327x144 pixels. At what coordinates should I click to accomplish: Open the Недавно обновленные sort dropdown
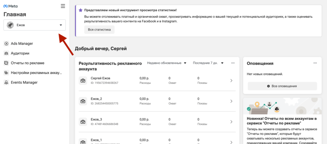(x=166, y=63)
